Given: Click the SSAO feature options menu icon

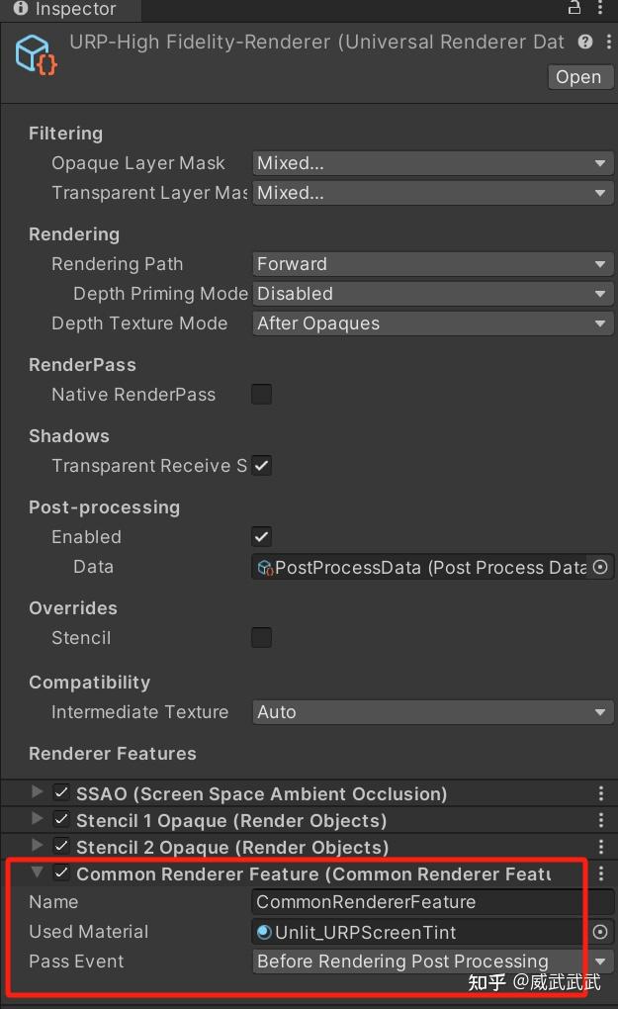Looking at the screenshot, I should point(600,792).
